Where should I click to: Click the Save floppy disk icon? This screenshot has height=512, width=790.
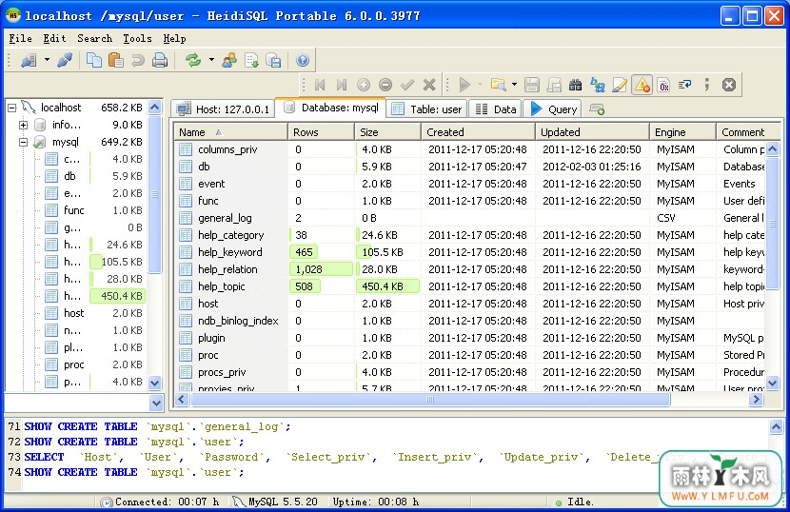pos(531,85)
